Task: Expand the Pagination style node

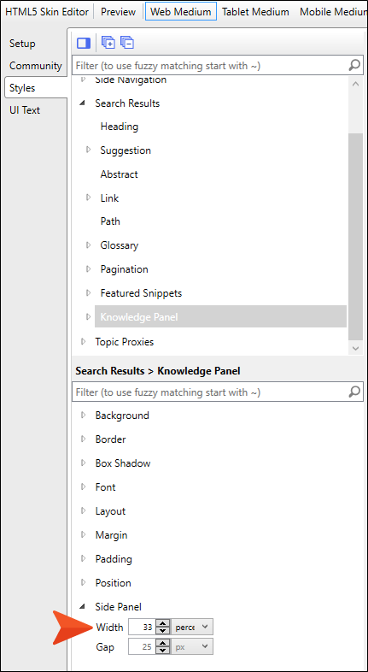Action: tap(89, 269)
